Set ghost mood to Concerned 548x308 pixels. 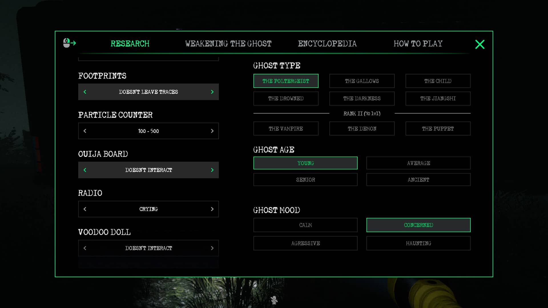418,225
